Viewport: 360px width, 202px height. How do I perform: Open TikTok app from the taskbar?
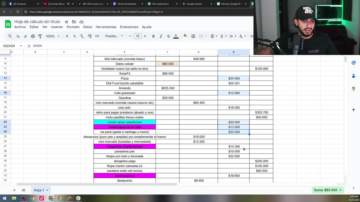pos(42,198)
